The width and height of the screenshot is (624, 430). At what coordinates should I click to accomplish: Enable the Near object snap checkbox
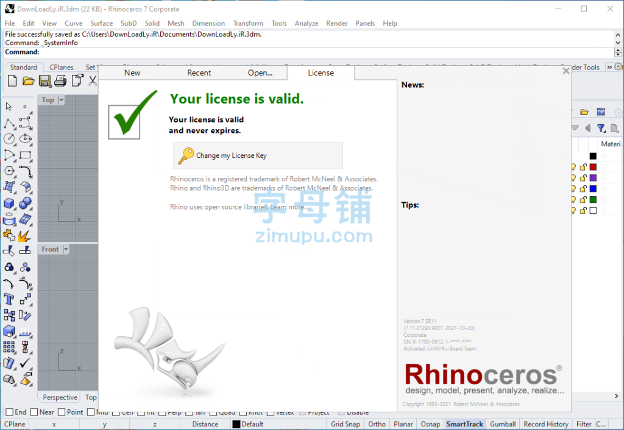click(x=34, y=412)
